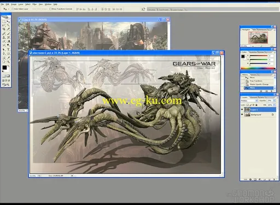
Task: Select the History Brush tool
Action: point(8,37)
